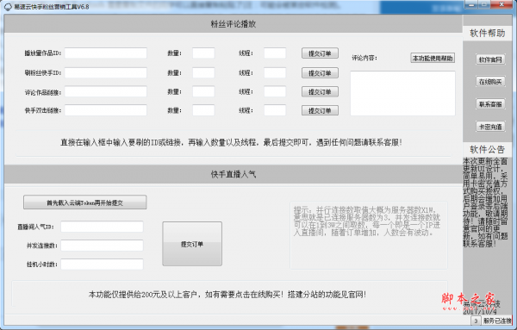Image resolution: width=517 pixels, height=330 pixels.
Task: Focus the 刷粉丝快手ID input field
Action: (x=105, y=73)
